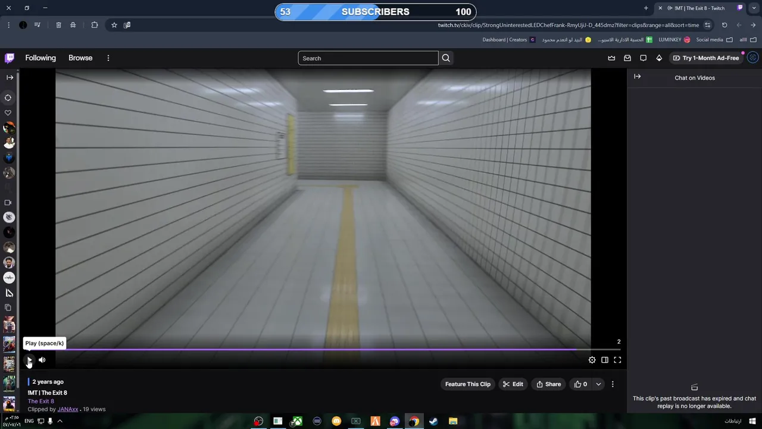Click the translate icon beside the star

pyautogui.click(x=127, y=25)
